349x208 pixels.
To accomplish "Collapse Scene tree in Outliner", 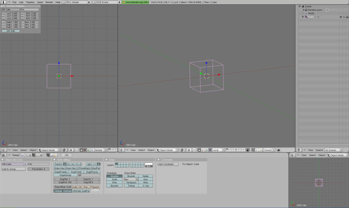I will pyautogui.click(x=300, y=6).
